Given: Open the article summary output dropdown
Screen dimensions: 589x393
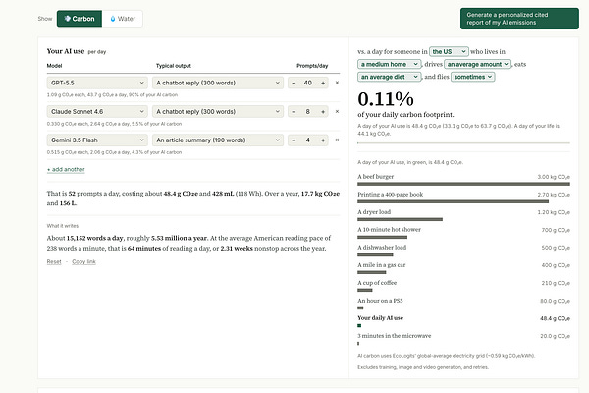Looking at the screenshot, I should tap(218, 140).
